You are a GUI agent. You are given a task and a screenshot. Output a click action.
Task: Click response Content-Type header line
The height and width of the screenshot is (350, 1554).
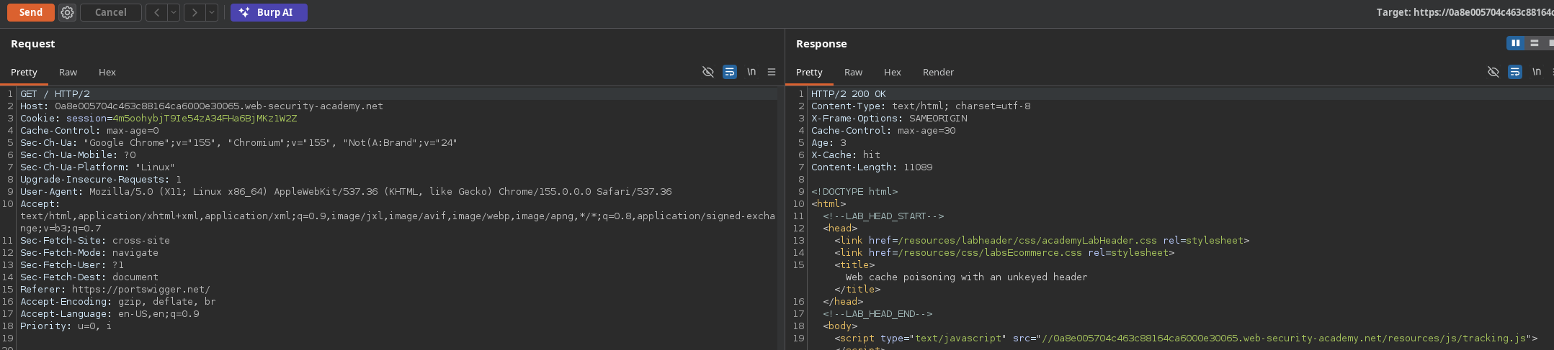pyautogui.click(x=921, y=106)
